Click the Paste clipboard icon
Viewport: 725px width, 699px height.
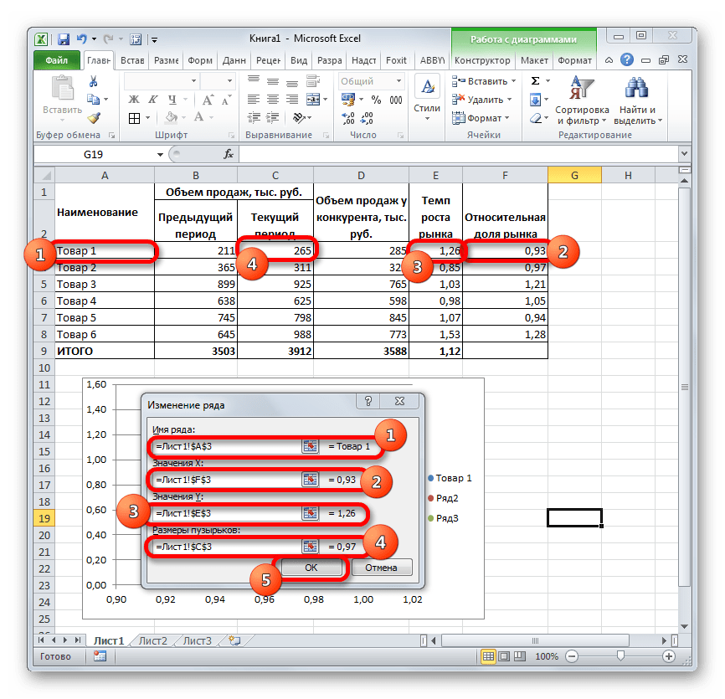click(63, 88)
